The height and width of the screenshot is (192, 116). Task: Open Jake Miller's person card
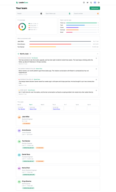point(58,120)
